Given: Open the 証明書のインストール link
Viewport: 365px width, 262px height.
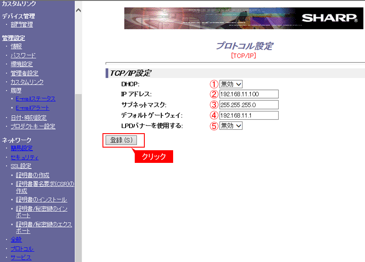Looking at the screenshot, I should 41,200.
